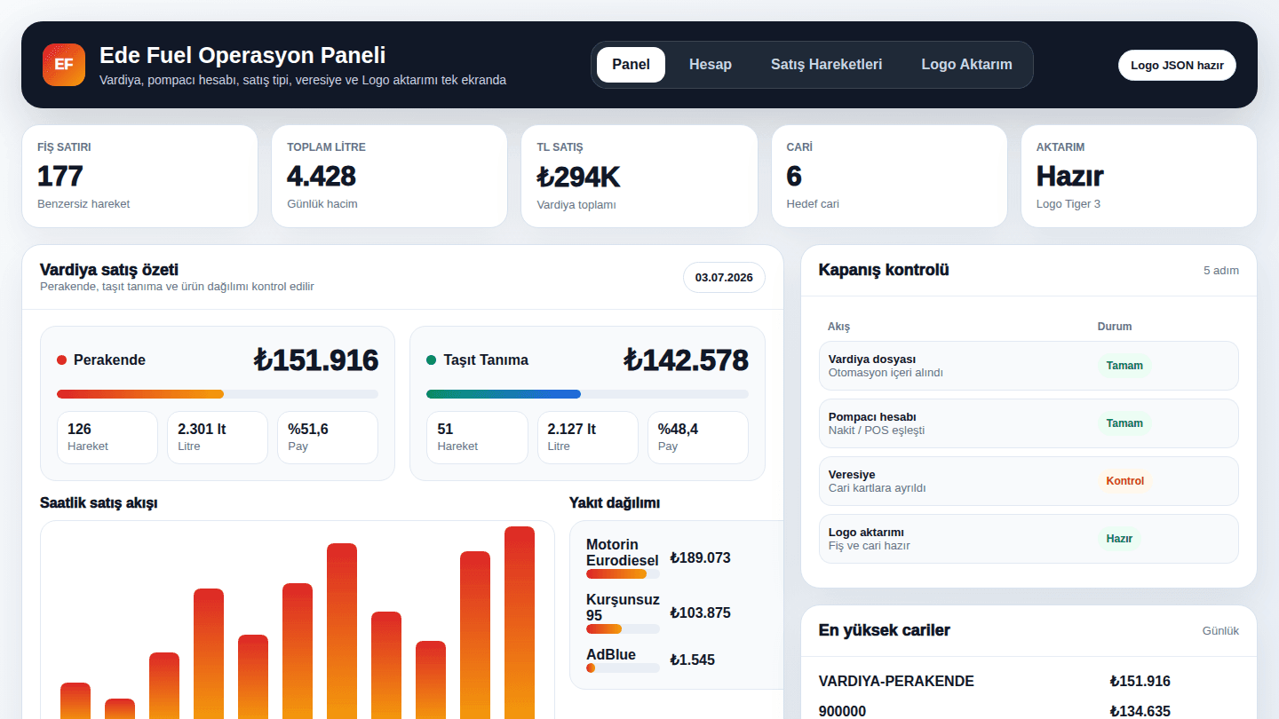Click the 03.07.2026 date pill
The height and width of the screenshot is (719, 1279).
(x=724, y=278)
